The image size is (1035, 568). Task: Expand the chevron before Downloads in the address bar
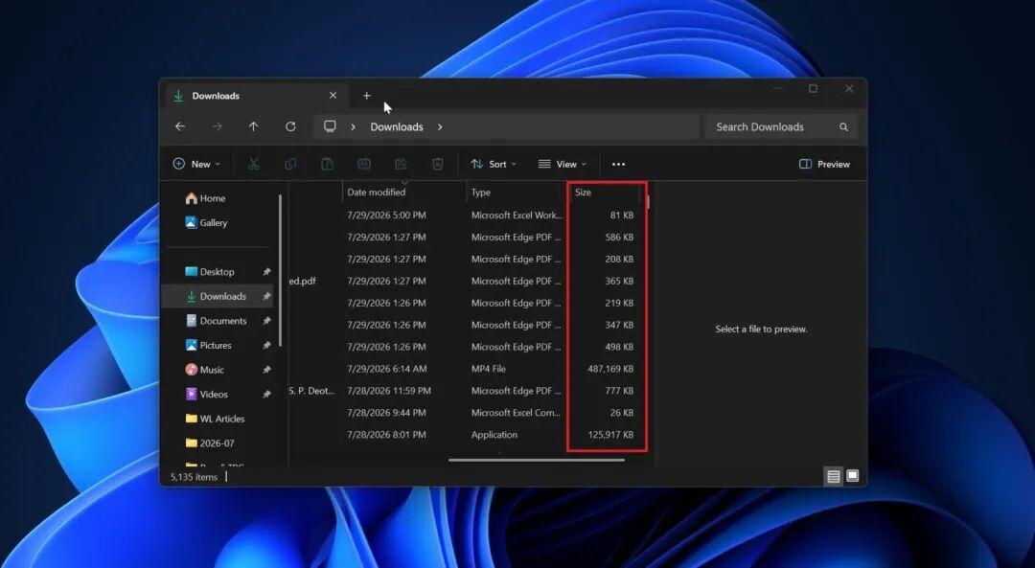353,126
